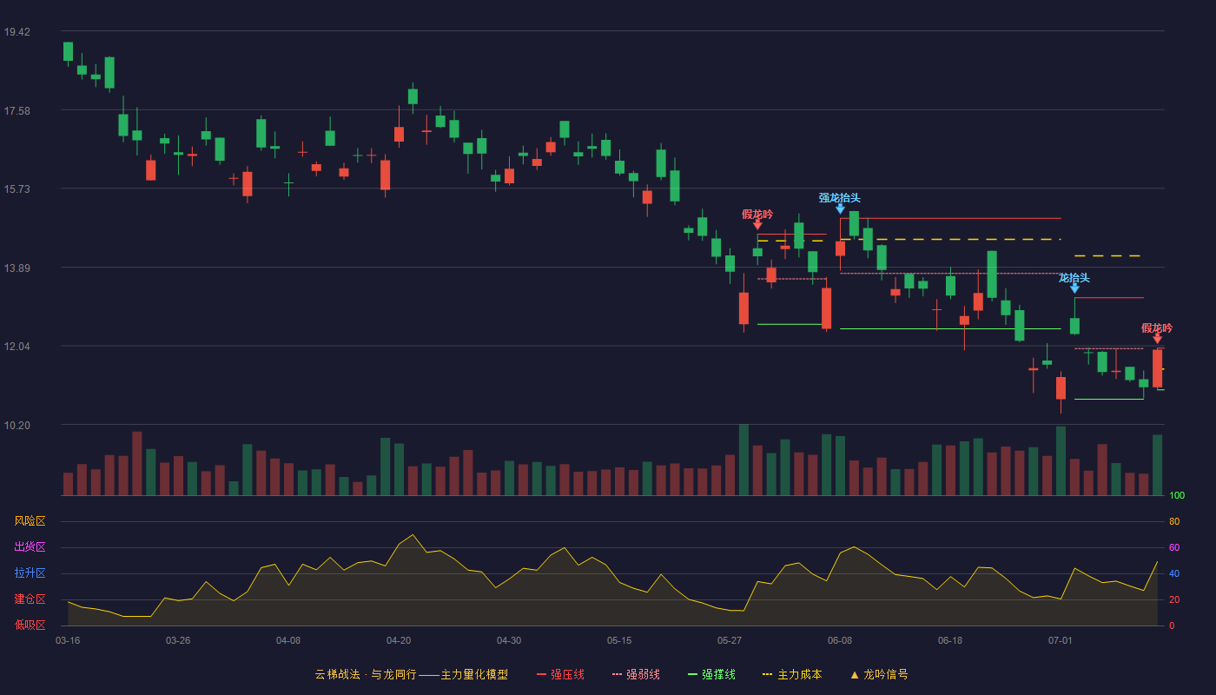Click the 06-08 date label
The width and height of the screenshot is (1216, 695).
(840, 640)
